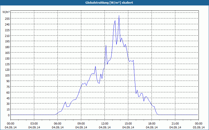209x130 pixels.
Task: Click the W/m² unit label
Action: point(6,12)
